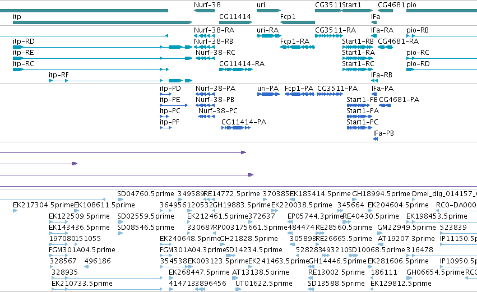Screen dimensions: 477x292
Task: Select the CG4681-RA transcript label
Action: (x=398, y=41)
